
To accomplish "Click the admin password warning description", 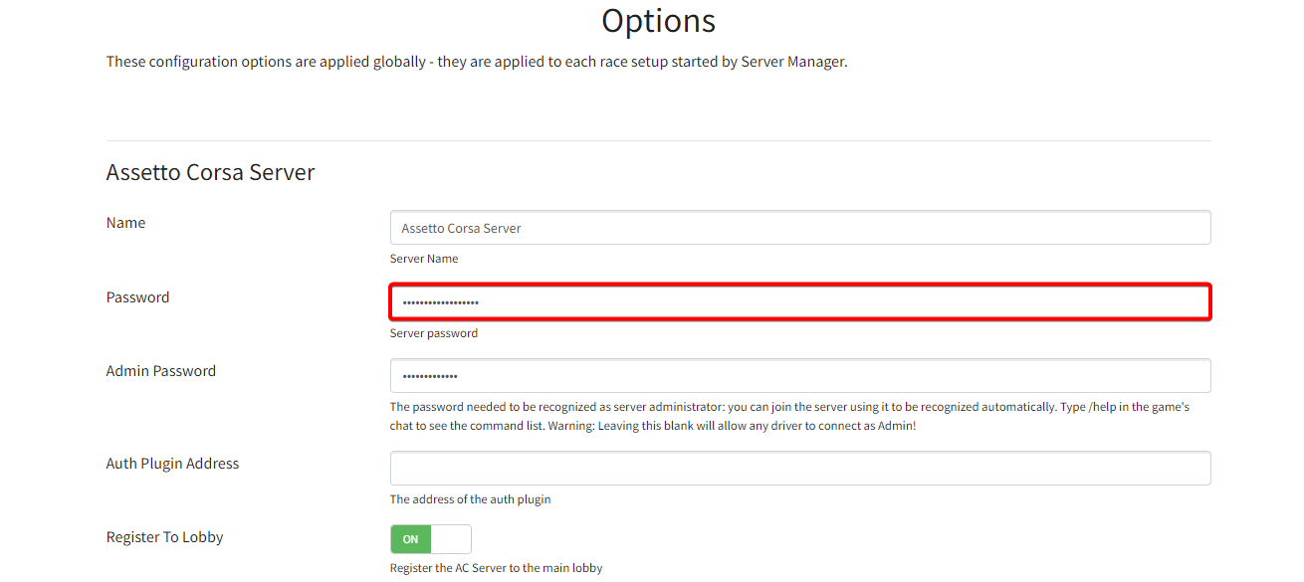I will coord(788,416).
